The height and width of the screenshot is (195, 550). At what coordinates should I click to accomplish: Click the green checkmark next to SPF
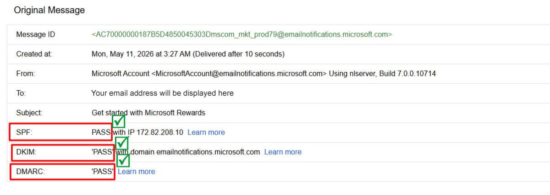coord(119,121)
